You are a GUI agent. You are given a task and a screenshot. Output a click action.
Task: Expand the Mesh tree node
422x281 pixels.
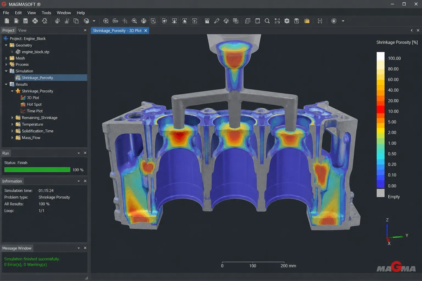click(x=6, y=58)
